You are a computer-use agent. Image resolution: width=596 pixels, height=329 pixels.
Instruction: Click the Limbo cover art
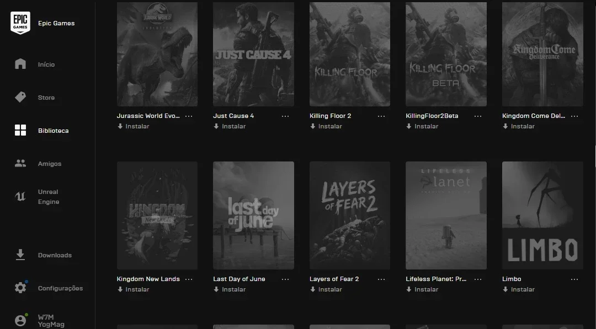(542, 215)
